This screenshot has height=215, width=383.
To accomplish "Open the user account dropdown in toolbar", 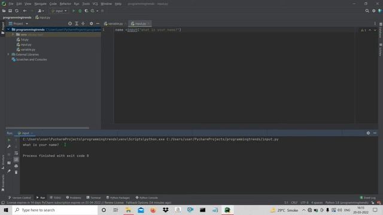I will click(x=41, y=11).
